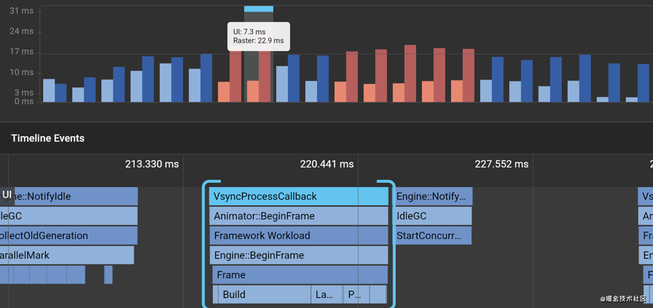Select the CollectOldGeneration event
This screenshot has height=308, width=653.
[69, 236]
